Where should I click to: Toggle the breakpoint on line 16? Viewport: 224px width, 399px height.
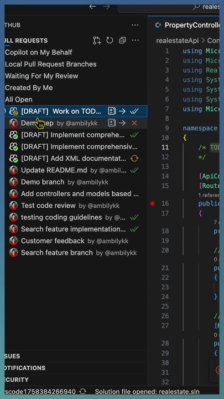(x=153, y=203)
